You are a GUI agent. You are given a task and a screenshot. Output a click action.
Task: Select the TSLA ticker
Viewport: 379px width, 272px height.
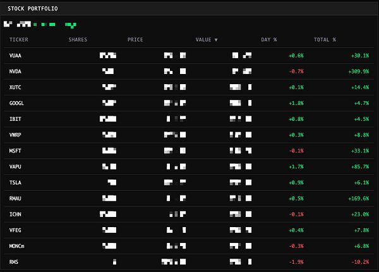(15, 183)
